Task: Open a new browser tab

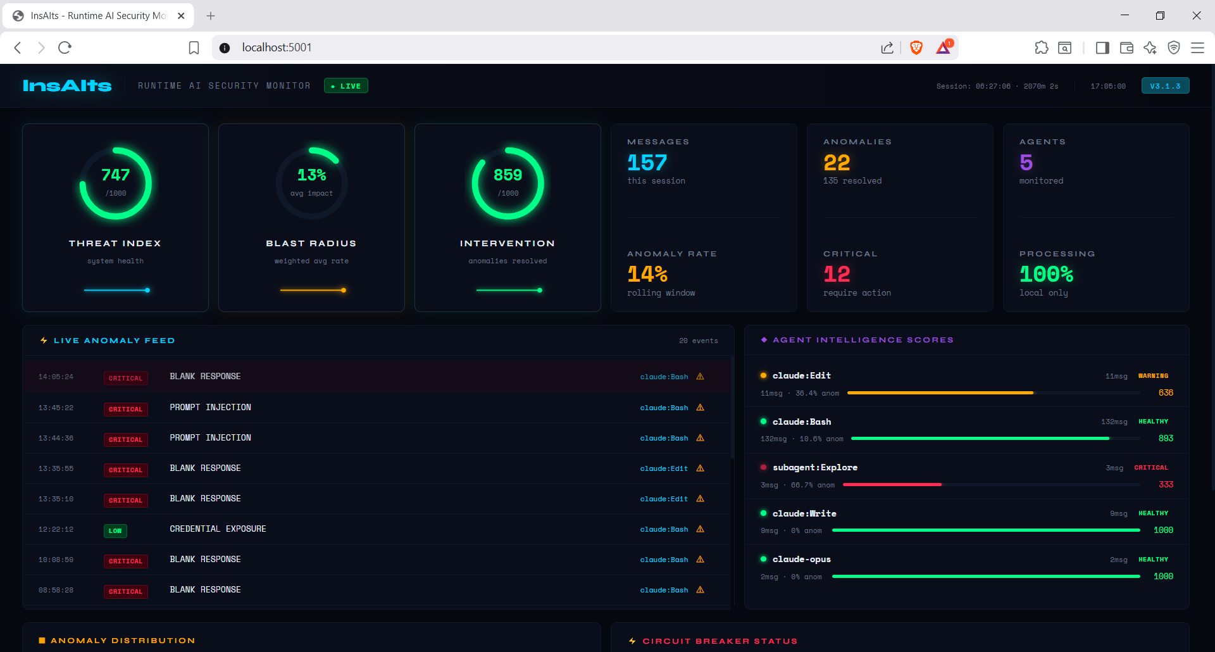Action: (x=211, y=15)
